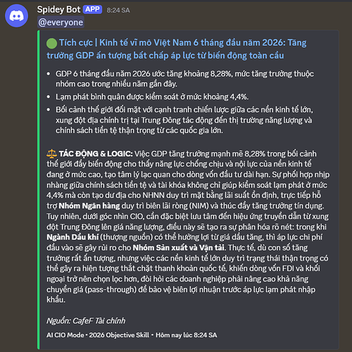Click the 'Hôm nay lúc 8:24 SA' footer timestamp

click(x=187, y=335)
